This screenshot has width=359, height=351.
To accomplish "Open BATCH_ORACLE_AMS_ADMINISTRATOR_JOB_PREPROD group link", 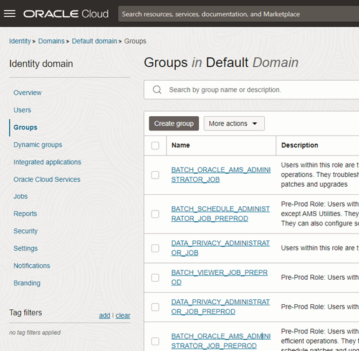I will (x=221, y=341).
